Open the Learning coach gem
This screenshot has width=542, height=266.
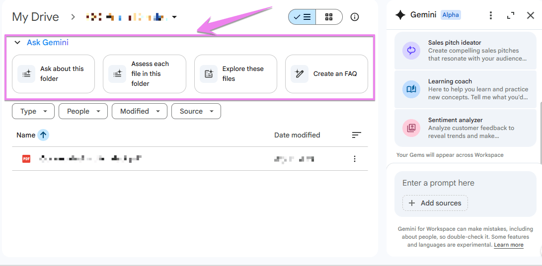point(465,89)
